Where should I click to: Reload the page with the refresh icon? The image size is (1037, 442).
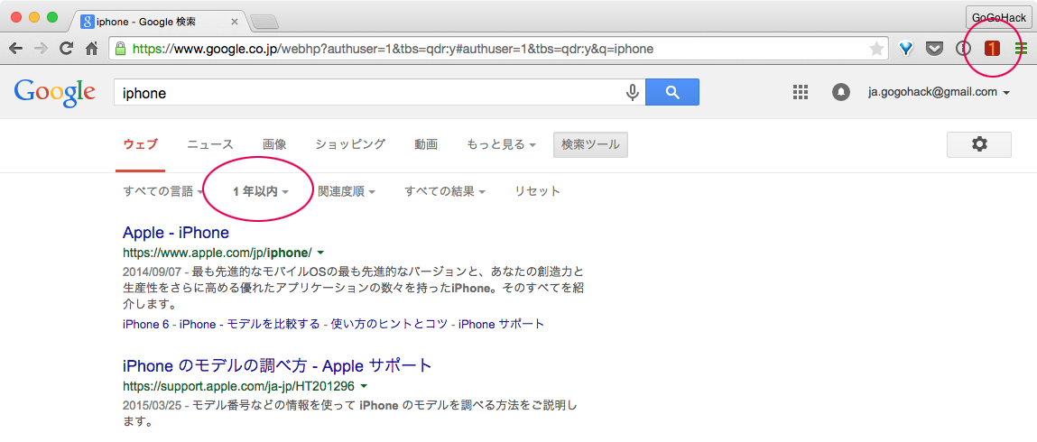[x=66, y=48]
